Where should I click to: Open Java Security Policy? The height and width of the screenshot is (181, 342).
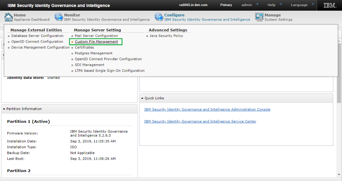(x=166, y=36)
